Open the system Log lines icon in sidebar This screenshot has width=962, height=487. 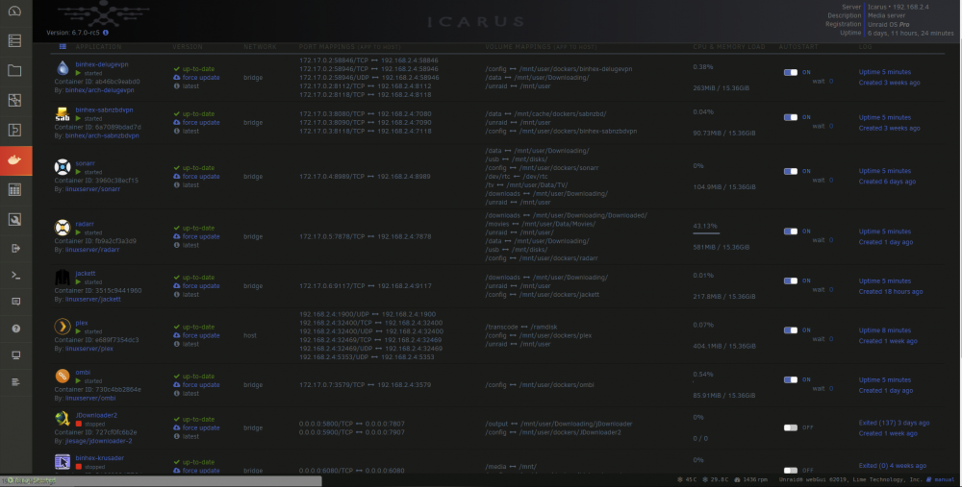[16, 381]
